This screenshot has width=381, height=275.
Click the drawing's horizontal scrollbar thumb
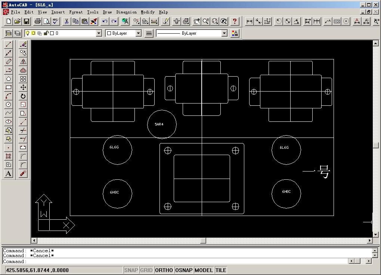[x=203, y=241]
